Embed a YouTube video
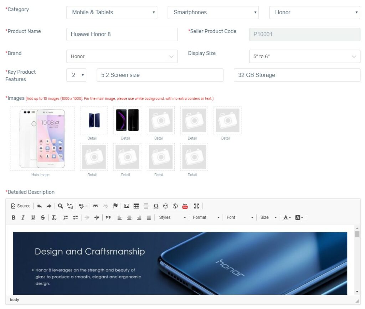 pyautogui.click(x=185, y=206)
